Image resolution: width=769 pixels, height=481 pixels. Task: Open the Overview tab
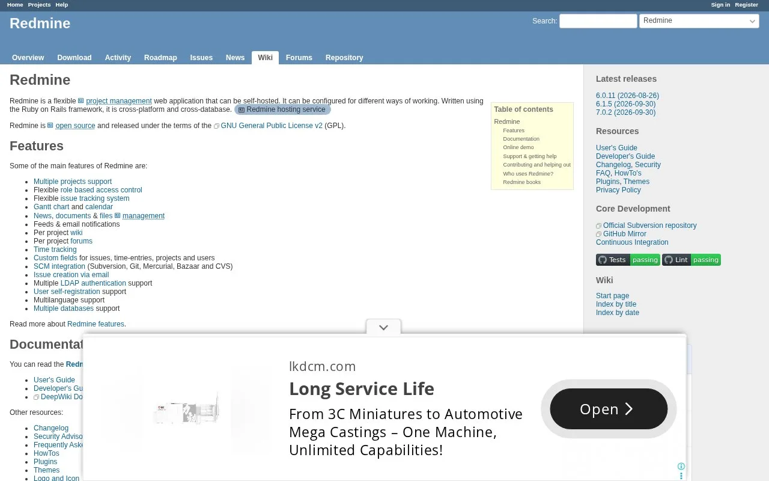tap(28, 58)
